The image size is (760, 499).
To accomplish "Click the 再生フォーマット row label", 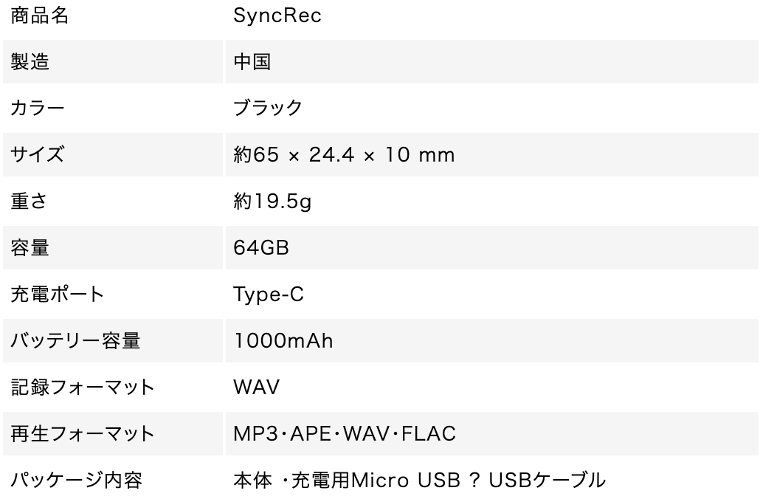I will point(82,434).
